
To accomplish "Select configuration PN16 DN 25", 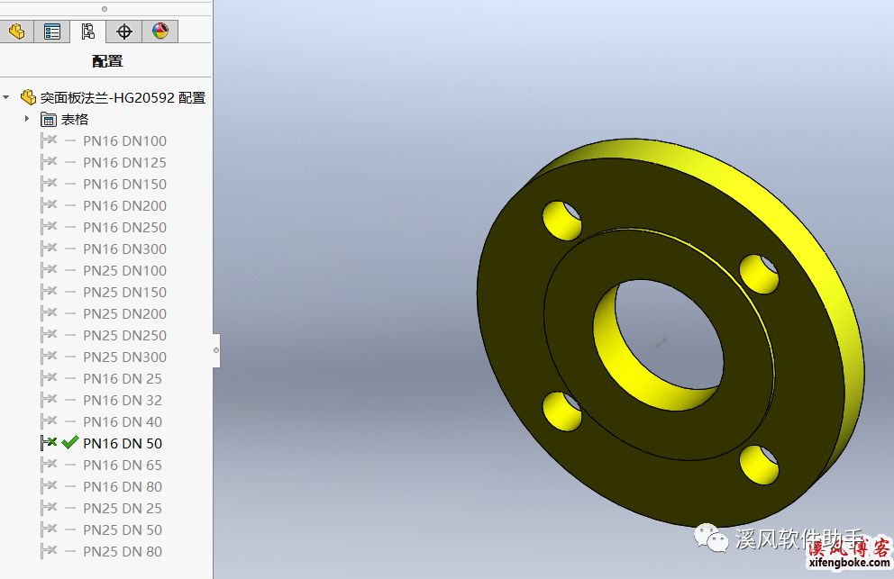I will pyautogui.click(x=123, y=379).
